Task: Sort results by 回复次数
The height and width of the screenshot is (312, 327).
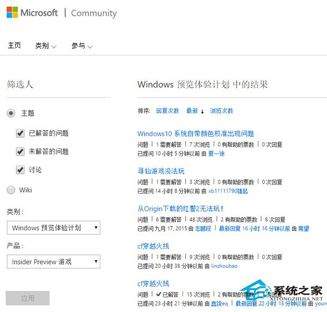Action: pyautogui.click(x=167, y=111)
